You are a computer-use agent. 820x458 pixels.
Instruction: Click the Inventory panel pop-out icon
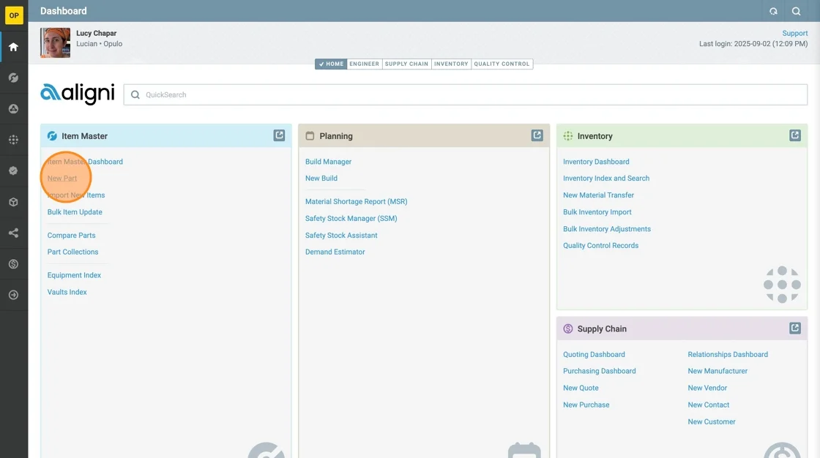794,135
